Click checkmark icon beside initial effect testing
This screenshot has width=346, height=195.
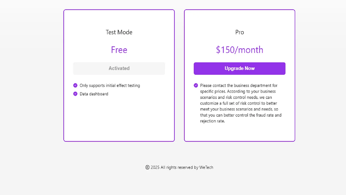[75, 85]
